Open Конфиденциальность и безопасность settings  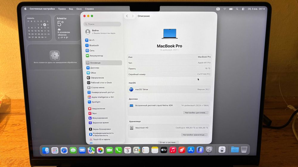point(102,134)
